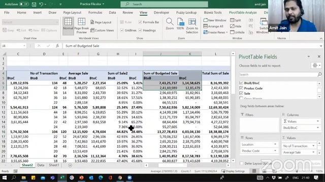325x182 pixels.
Task: Add a new sheet with plus icon
Action: [x=70, y=165]
